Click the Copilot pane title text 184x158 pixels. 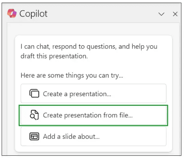click(x=33, y=14)
